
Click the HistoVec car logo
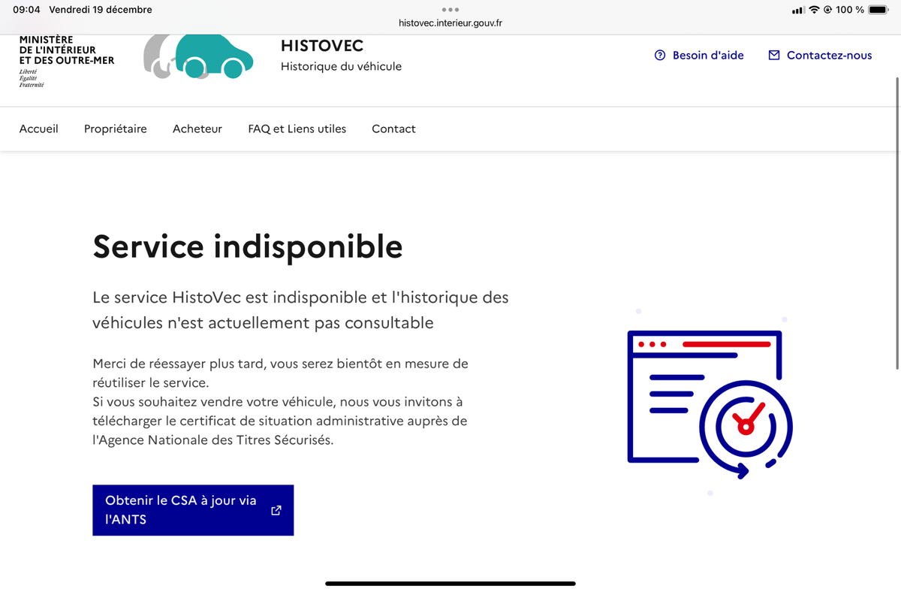(x=198, y=56)
